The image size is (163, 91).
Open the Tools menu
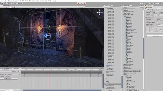26,1
